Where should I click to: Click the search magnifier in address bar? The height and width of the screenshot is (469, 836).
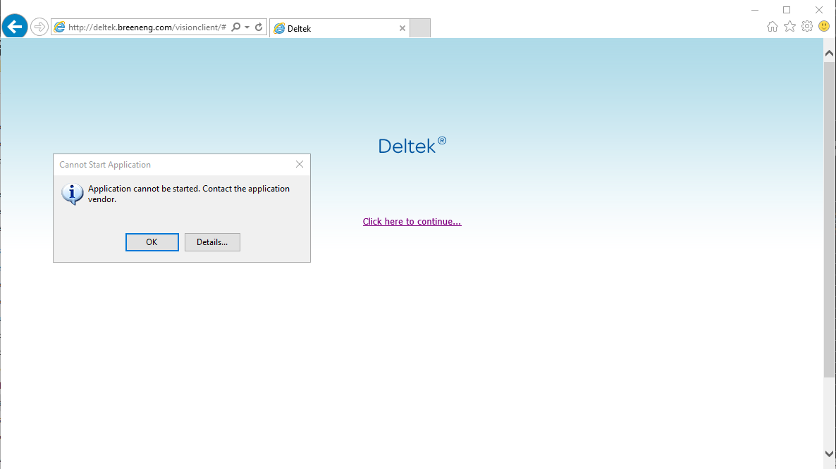(235, 27)
